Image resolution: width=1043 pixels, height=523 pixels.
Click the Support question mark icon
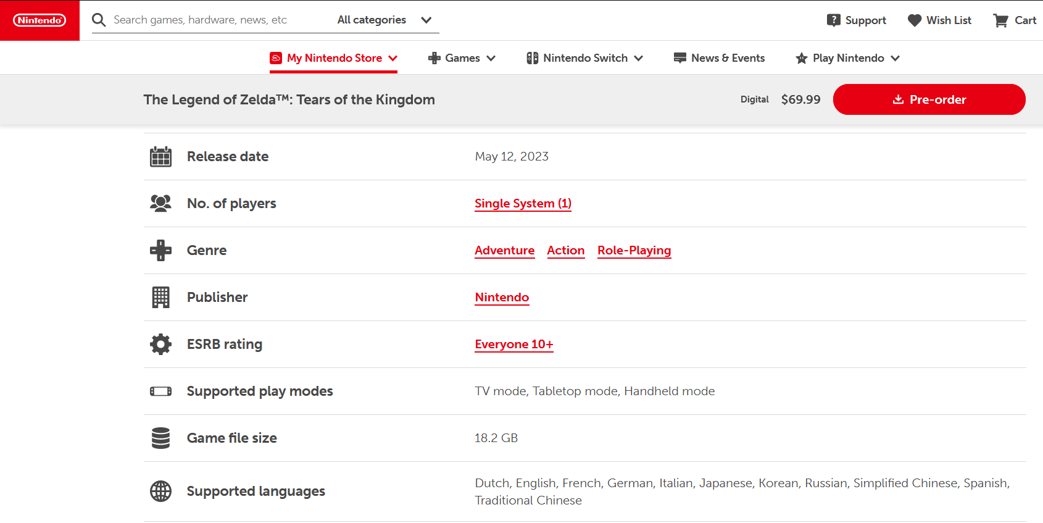pyautogui.click(x=834, y=20)
